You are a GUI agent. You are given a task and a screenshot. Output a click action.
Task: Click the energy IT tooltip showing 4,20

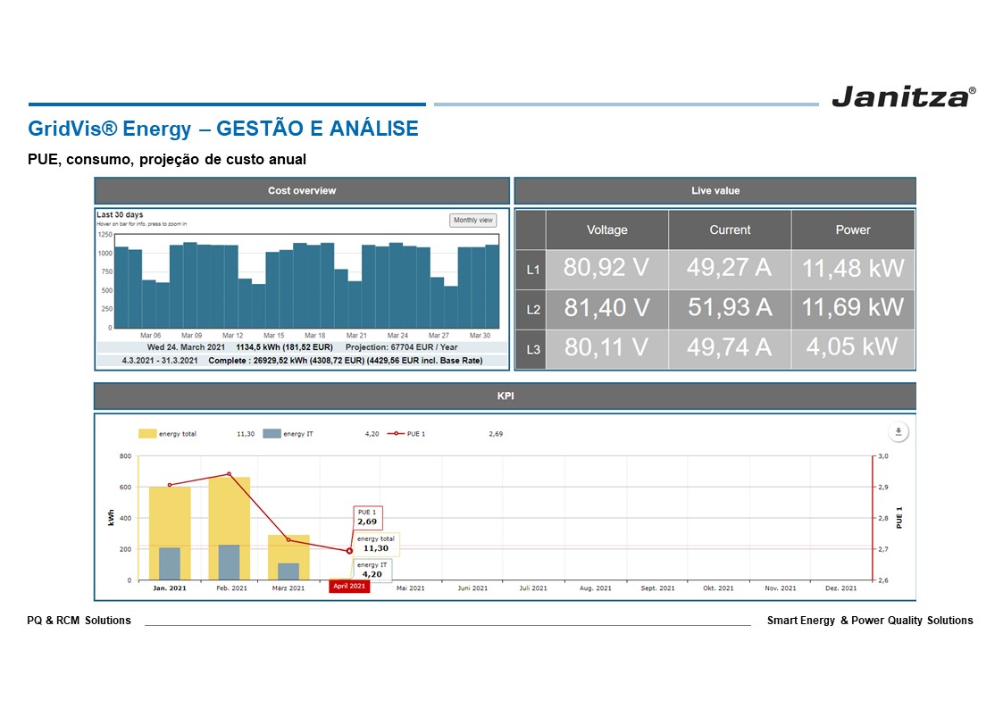(x=372, y=570)
